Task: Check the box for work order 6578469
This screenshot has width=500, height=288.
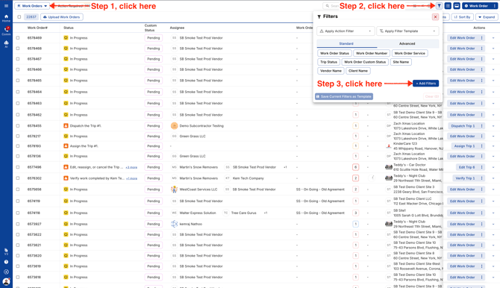Action: click(x=18, y=37)
